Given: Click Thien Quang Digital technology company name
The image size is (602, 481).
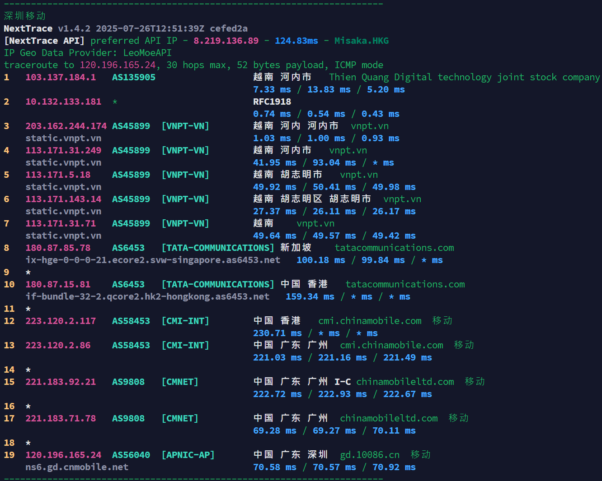Looking at the screenshot, I should (465, 77).
